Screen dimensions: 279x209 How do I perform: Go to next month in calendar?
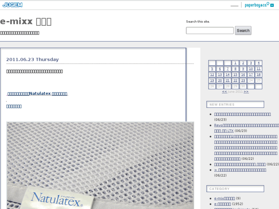[246, 92]
